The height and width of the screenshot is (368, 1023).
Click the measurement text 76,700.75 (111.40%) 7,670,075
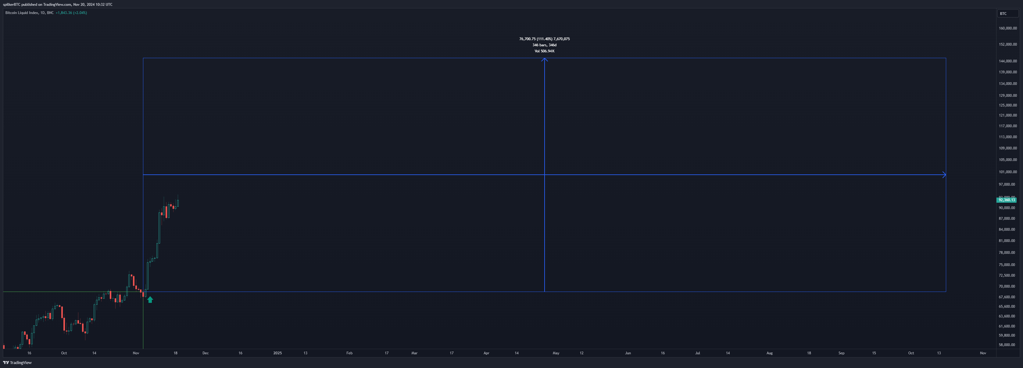tap(545, 39)
